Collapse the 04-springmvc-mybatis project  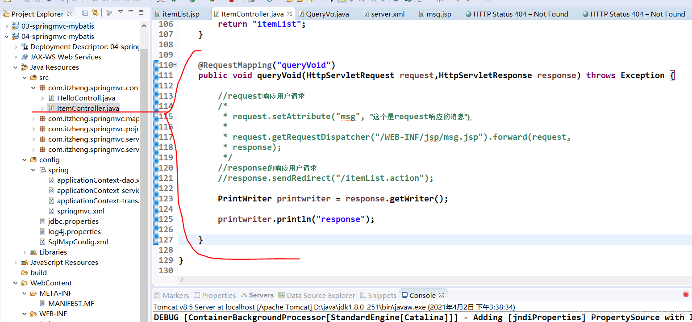tap(7, 36)
